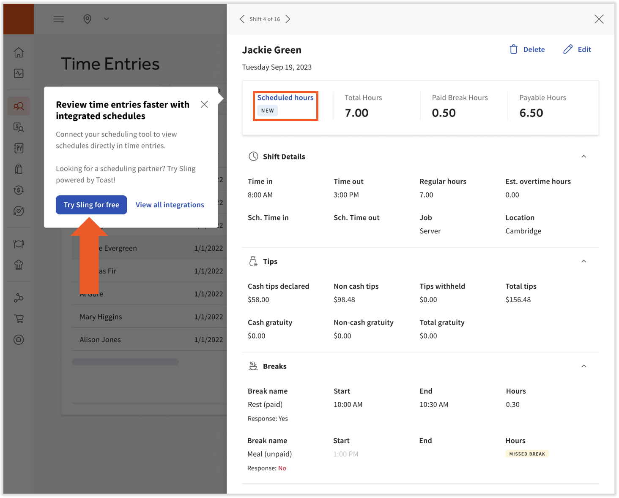Open the Integrations share-nodes icon
The height and width of the screenshot is (498, 619).
(19, 298)
